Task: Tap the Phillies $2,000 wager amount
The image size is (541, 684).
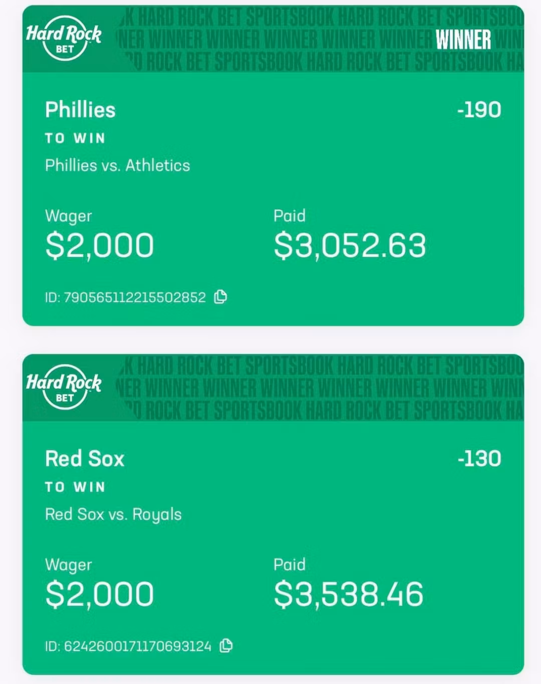Action: [99, 245]
